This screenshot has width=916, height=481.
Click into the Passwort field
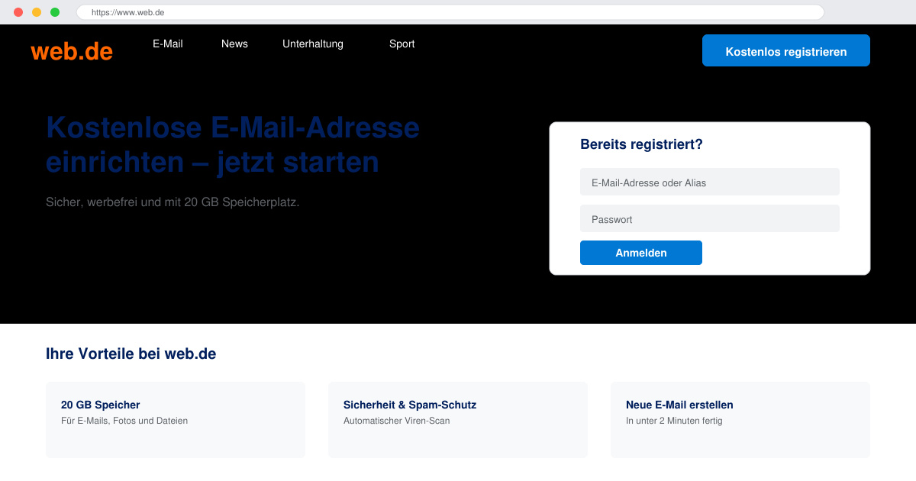tap(710, 218)
